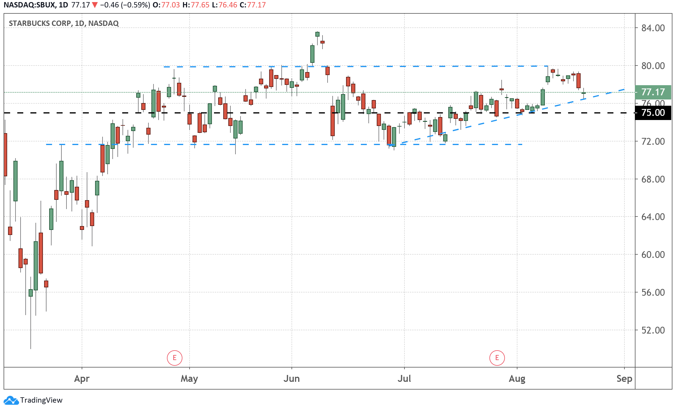Click the tallest June green candlestick peak
The image size is (676, 411).
[x=317, y=34]
